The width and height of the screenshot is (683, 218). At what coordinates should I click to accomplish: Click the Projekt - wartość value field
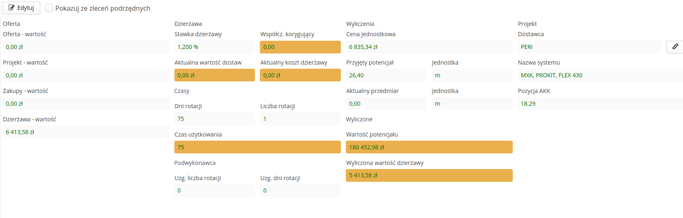click(86, 75)
